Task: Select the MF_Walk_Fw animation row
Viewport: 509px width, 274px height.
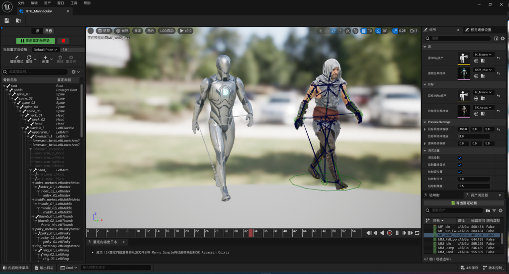Action: pyautogui.click(x=462, y=235)
